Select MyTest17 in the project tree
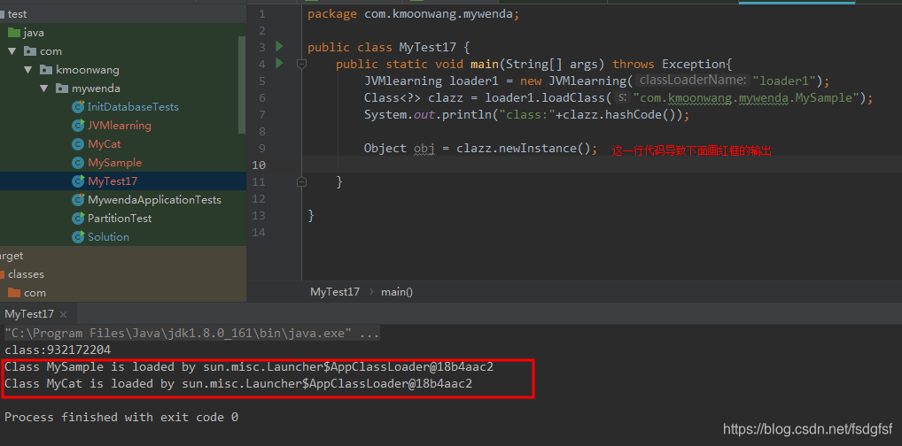Image resolution: width=902 pixels, height=446 pixels. (x=113, y=181)
